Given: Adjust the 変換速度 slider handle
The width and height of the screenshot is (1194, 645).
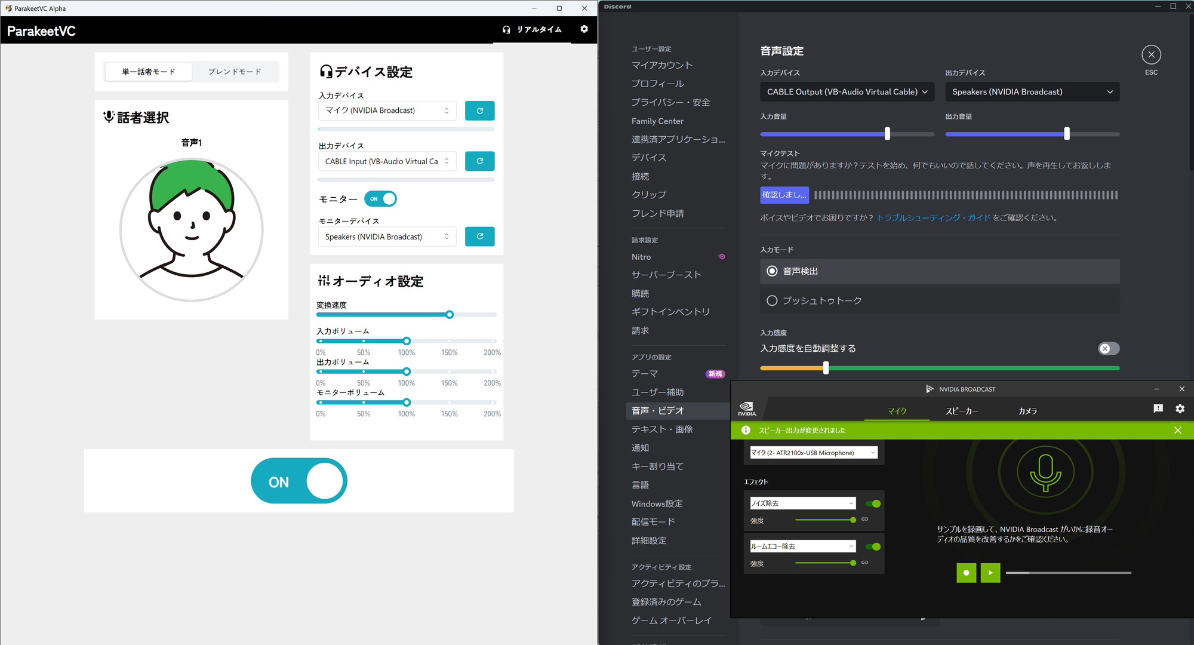Looking at the screenshot, I should (x=450, y=315).
